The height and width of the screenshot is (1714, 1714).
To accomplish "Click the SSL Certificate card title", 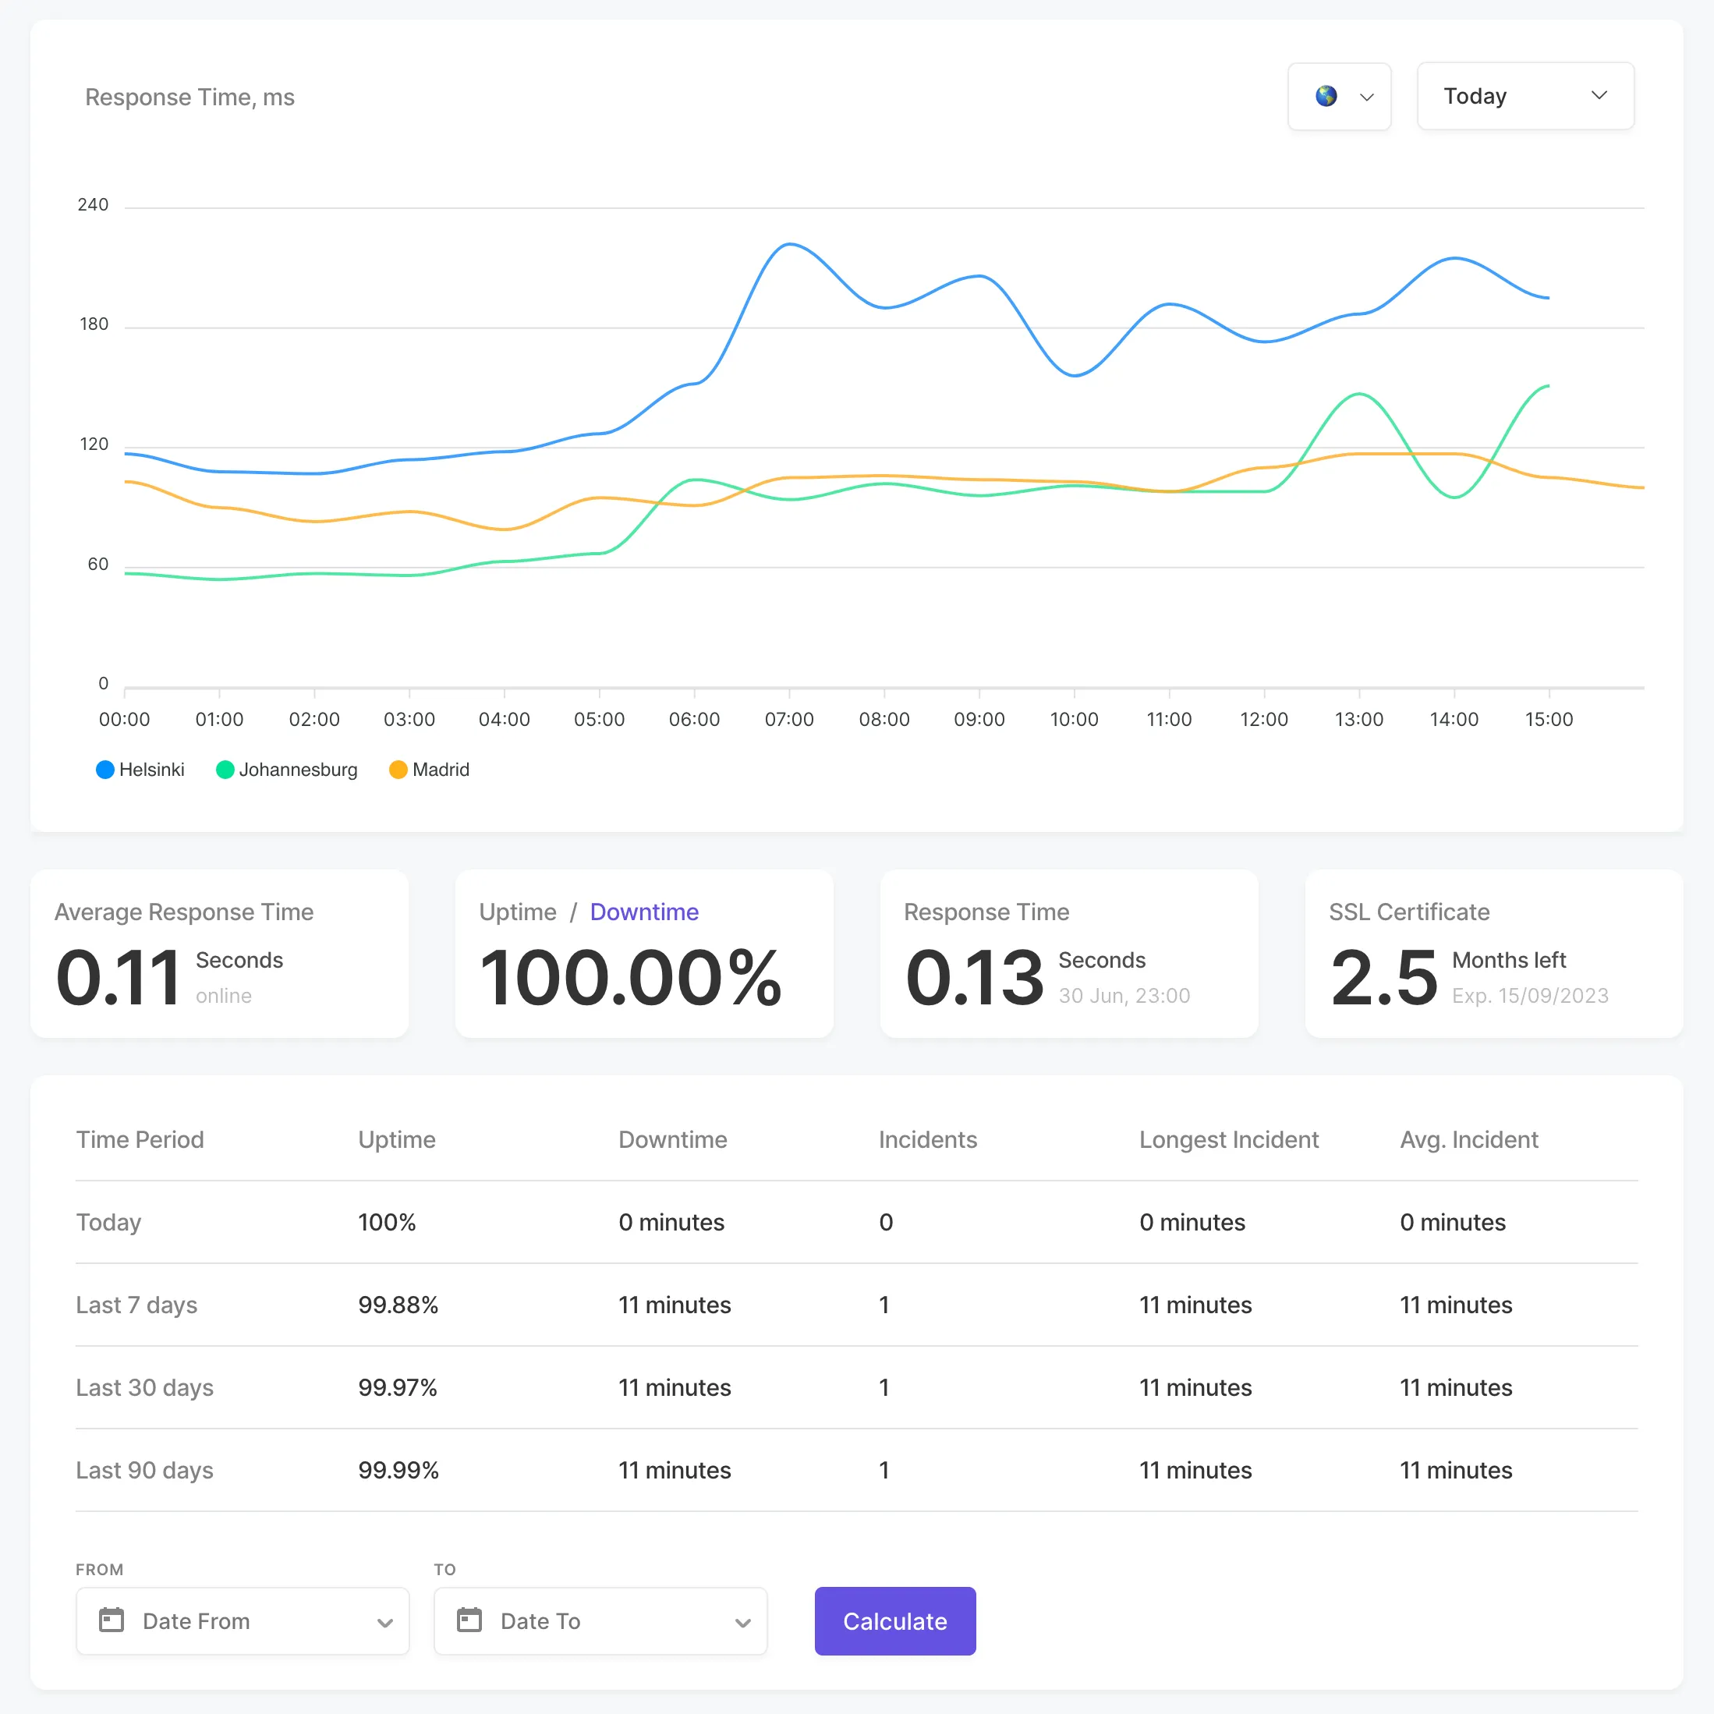I will tap(1409, 912).
